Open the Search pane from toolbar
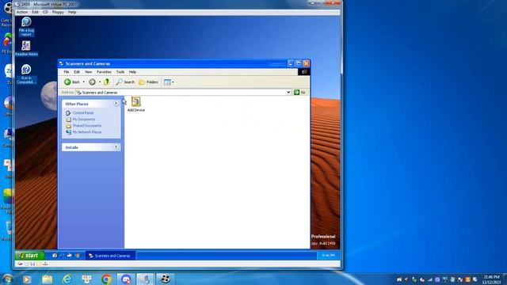The width and height of the screenshot is (507, 285). 125,82
